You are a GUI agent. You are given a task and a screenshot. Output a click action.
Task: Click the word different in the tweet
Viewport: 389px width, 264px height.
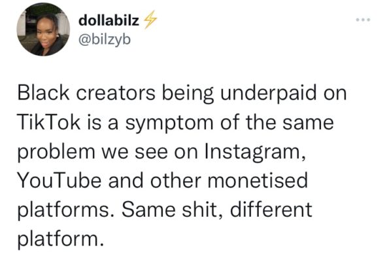(271, 210)
